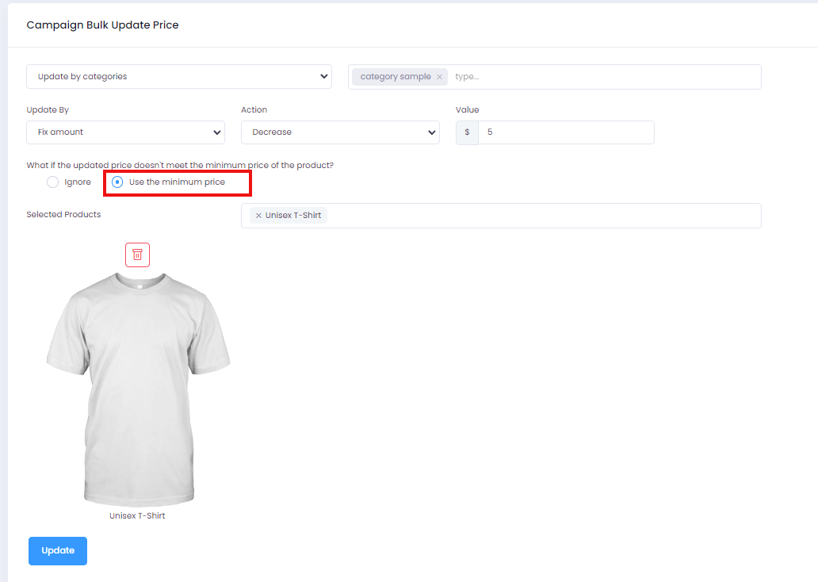Click the 'Campaign Bulk Update Price' heading

coord(103,25)
